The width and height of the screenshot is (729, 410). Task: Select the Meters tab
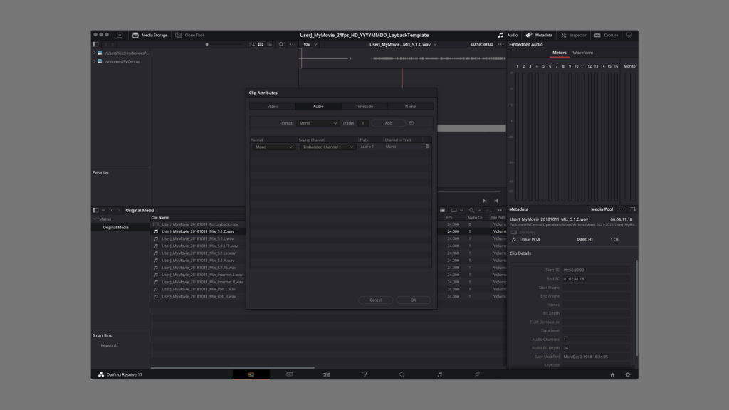click(560, 53)
